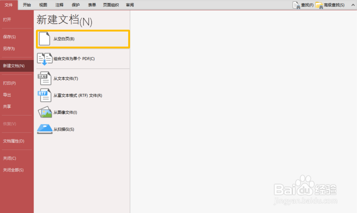Open the 文件 tab

click(9, 5)
